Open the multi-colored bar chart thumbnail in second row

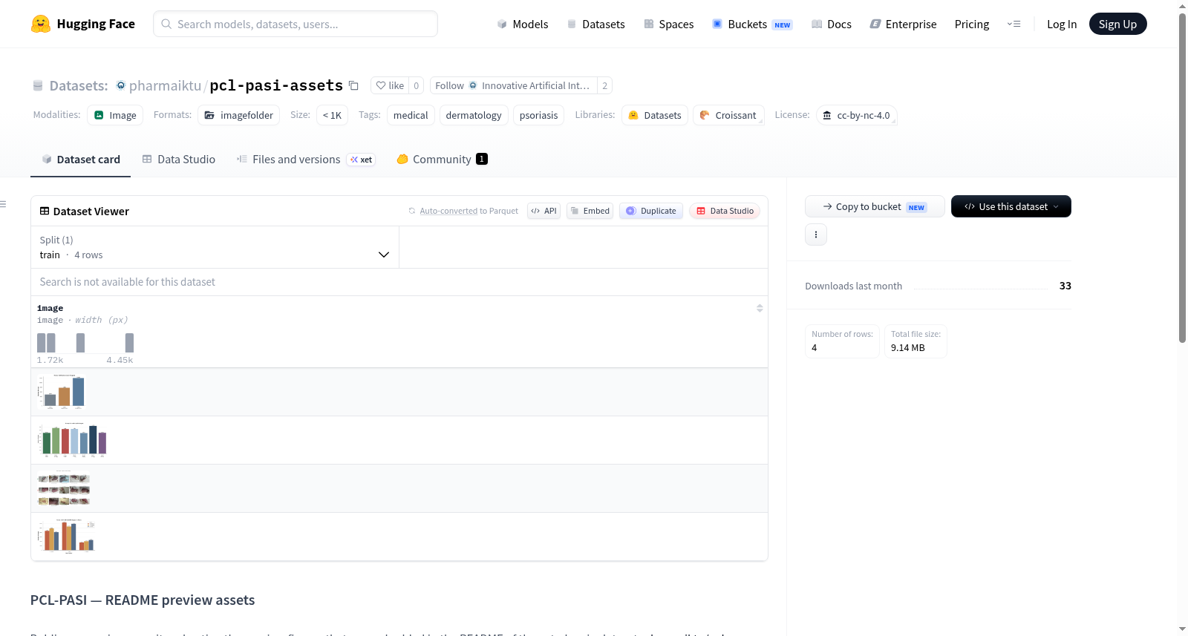pyautogui.click(x=72, y=440)
